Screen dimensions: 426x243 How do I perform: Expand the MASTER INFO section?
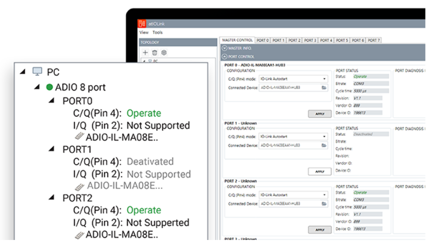pyautogui.click(x=225, y=48)
